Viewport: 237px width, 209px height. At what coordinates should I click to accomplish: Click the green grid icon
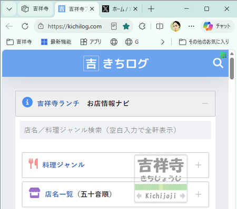coord(223,55)
